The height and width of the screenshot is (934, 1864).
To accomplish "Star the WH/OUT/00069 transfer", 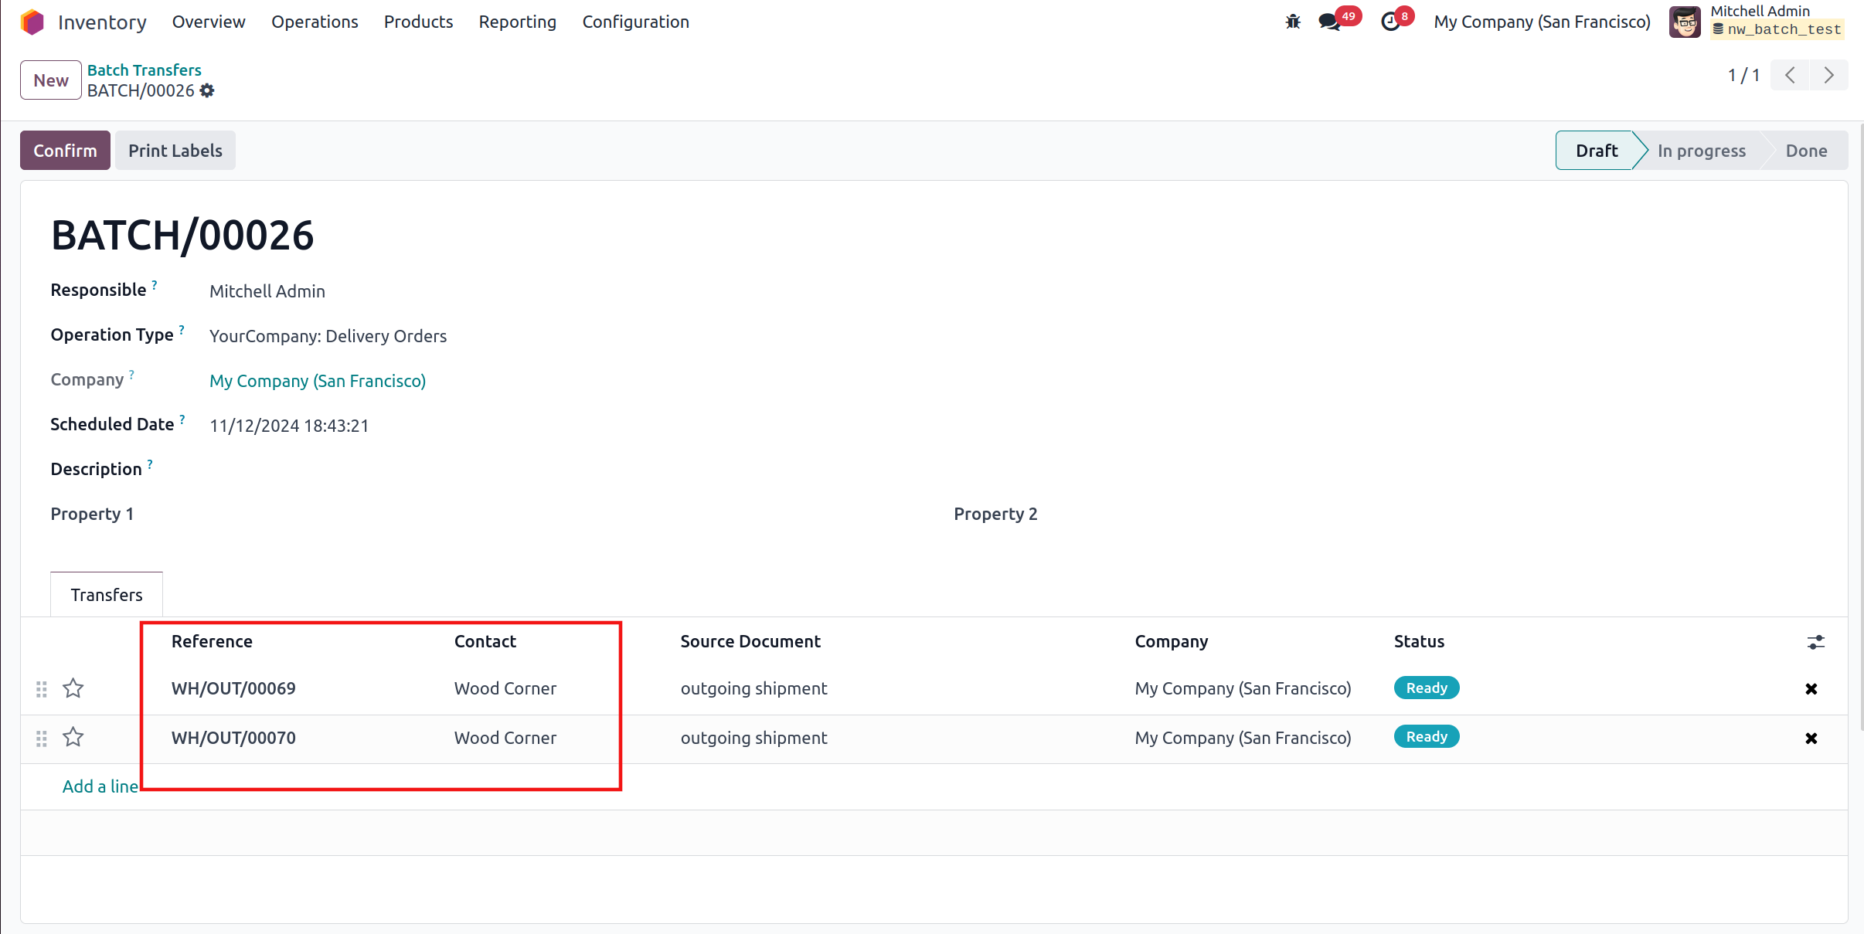I will pyautogui.click(x=73, y=688).
